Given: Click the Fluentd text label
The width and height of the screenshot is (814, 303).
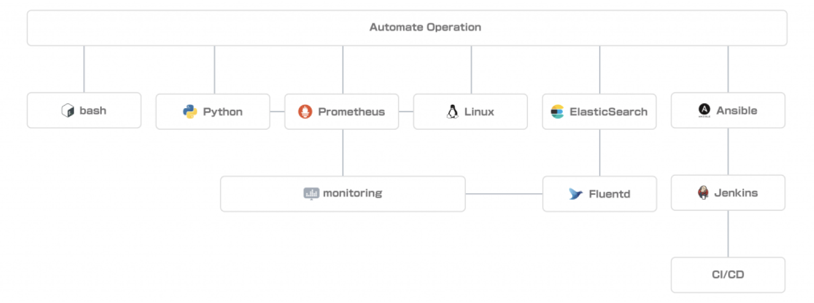Looking at the screenshot, I should 609,194.
